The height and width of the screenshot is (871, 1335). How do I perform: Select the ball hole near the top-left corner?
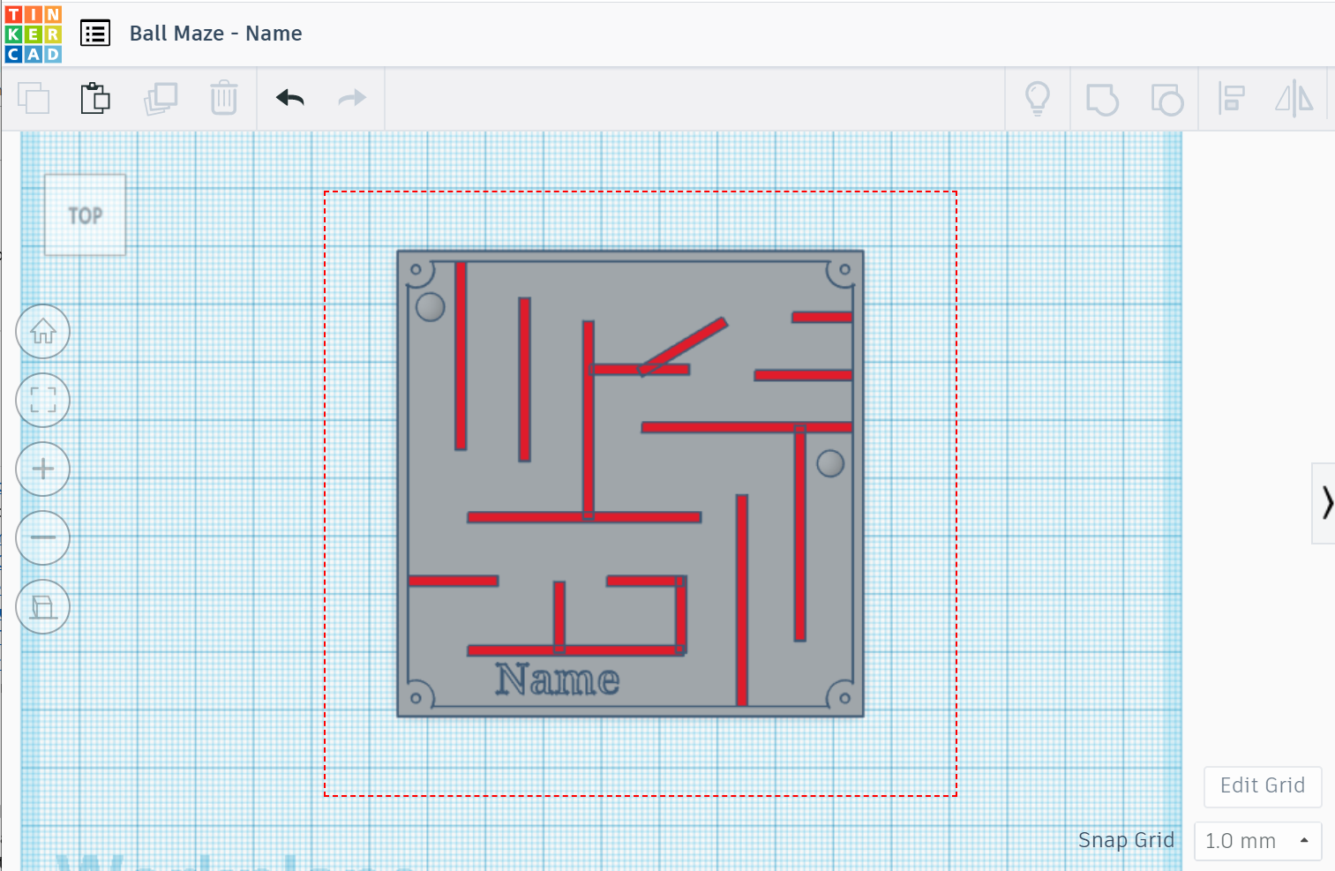[430, 307]
